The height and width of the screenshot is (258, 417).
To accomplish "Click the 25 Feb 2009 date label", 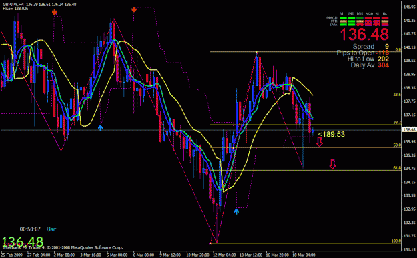I will (12, 255).
